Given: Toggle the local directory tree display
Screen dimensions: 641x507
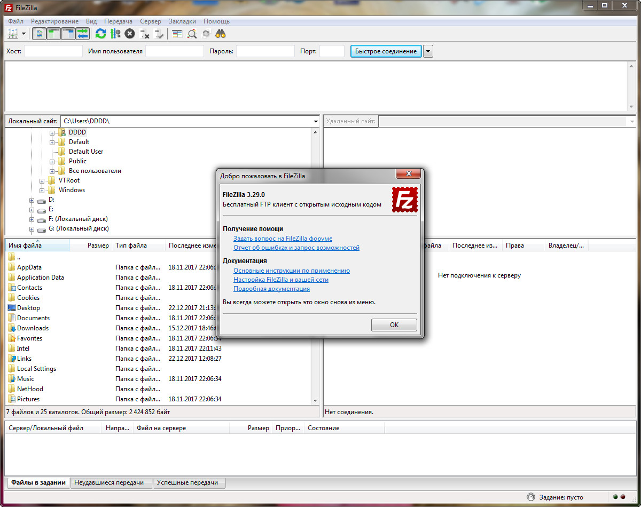Looking at the screenshot, I should click(x=53, y=34).
